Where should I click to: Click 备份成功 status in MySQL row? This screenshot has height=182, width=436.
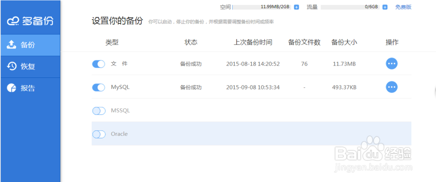[191, 88]
